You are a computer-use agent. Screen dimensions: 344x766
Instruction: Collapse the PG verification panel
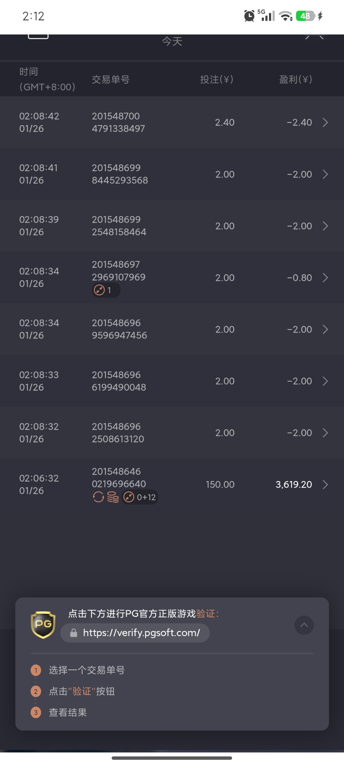(x=304, y=625)
